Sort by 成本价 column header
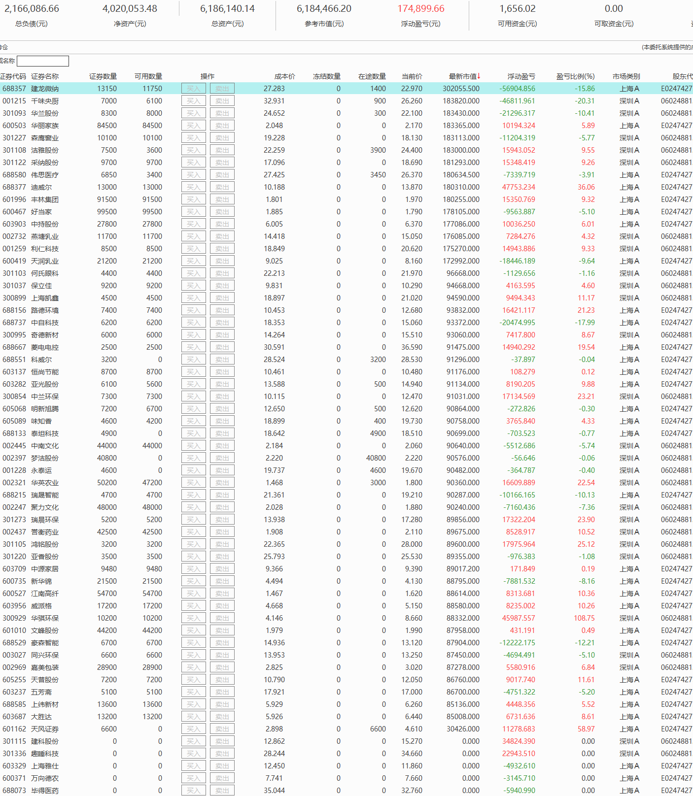This screenshot has height=796, width=693. pos(285,76)
